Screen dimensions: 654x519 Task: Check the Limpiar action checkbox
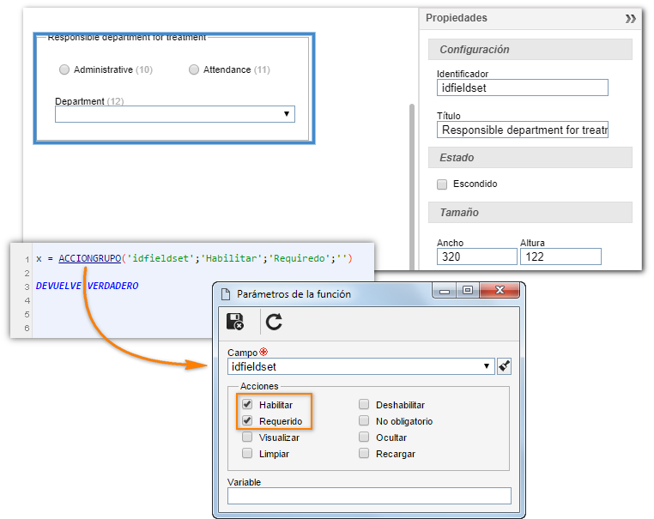click(247, 453)
